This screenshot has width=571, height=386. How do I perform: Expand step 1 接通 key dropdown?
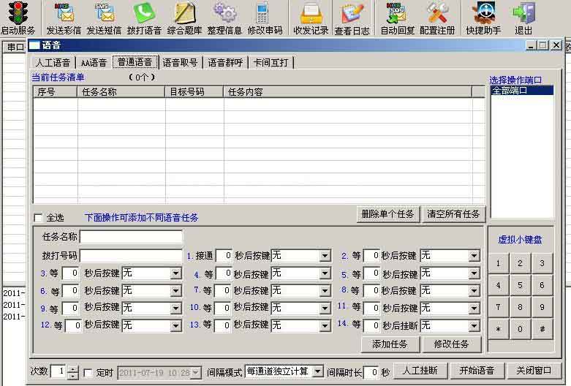pos(325,256)
